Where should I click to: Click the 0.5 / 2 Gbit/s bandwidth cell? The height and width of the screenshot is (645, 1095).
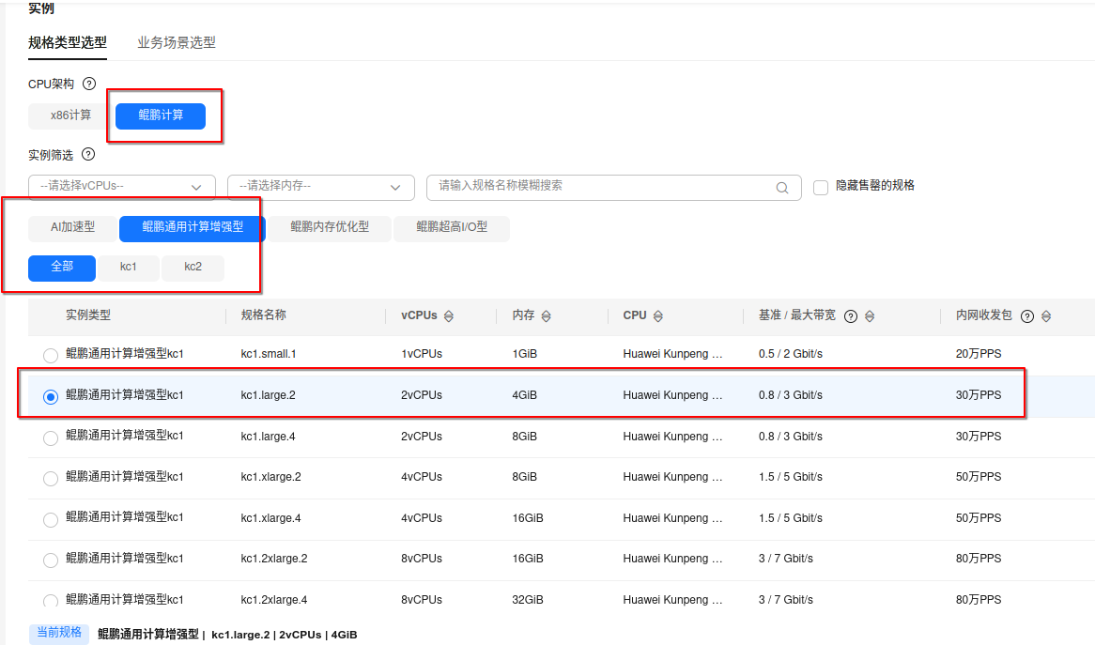pos(791,354)
